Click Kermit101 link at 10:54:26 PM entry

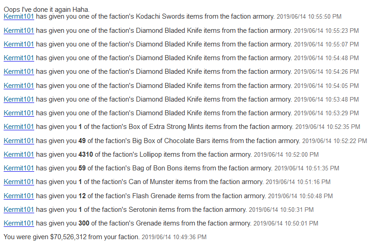19,72
